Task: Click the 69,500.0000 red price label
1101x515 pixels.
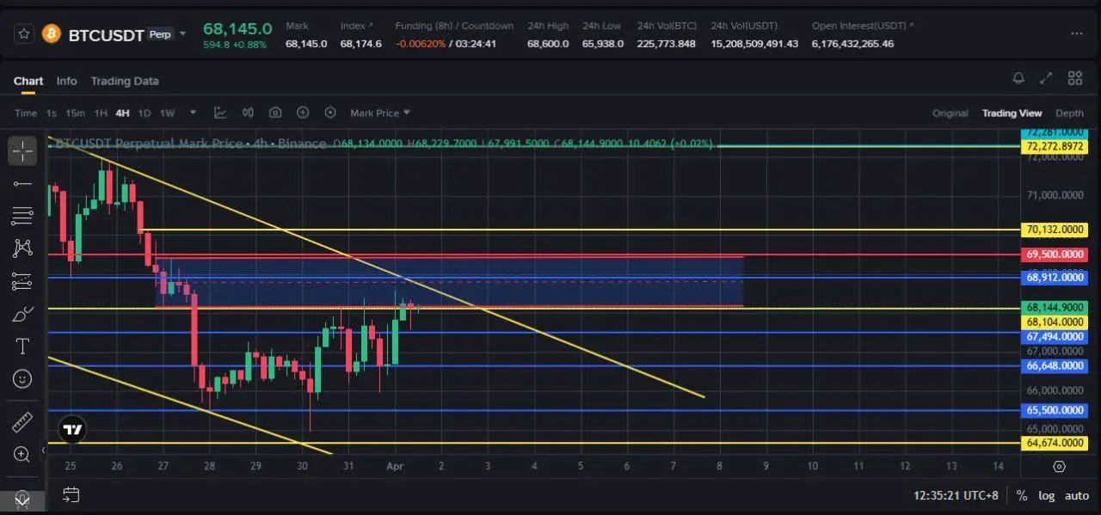Action: pyautogui.click(x=1055, y=254)
